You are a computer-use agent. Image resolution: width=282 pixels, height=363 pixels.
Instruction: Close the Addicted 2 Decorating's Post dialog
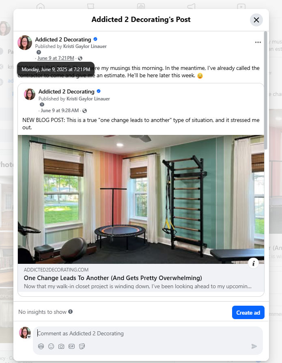pyautogui.click(x=256, y=20)
